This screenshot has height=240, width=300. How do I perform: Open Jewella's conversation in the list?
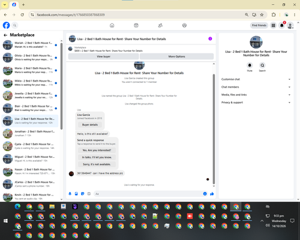coord(30,95)
